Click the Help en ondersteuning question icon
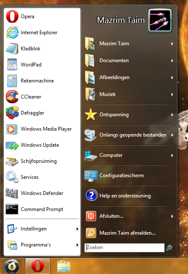Viewport: 188px width, 274px height. tap(91, 195)
